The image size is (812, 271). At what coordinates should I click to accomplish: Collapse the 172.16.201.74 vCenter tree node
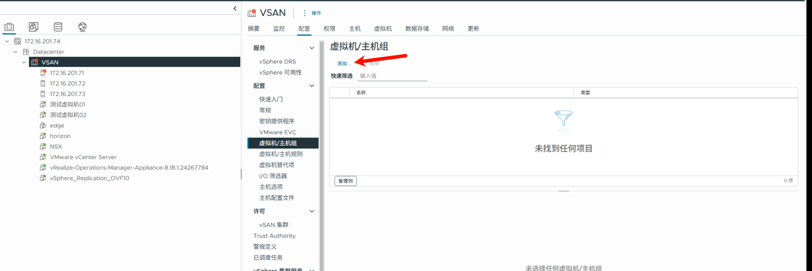[x=7, y=41]
